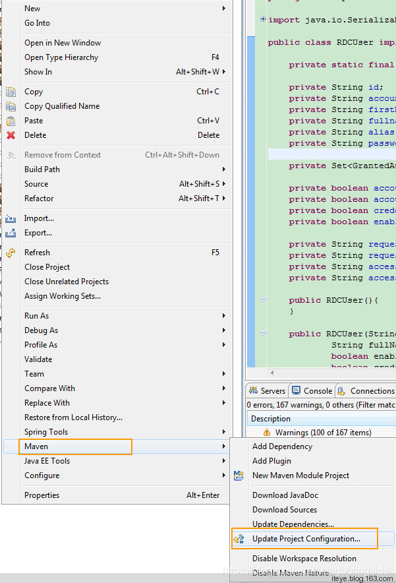The image size is (396, 583).
Task: Expand the Show In submenu arrow
Action: click(223, 72)
